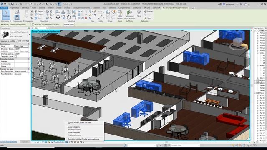Click the detail level icon in view bar
This screenshot has width=267, height=150.
[43, 142]
